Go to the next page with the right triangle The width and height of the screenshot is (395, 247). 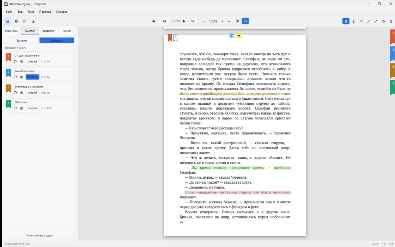tap(184, 21)
